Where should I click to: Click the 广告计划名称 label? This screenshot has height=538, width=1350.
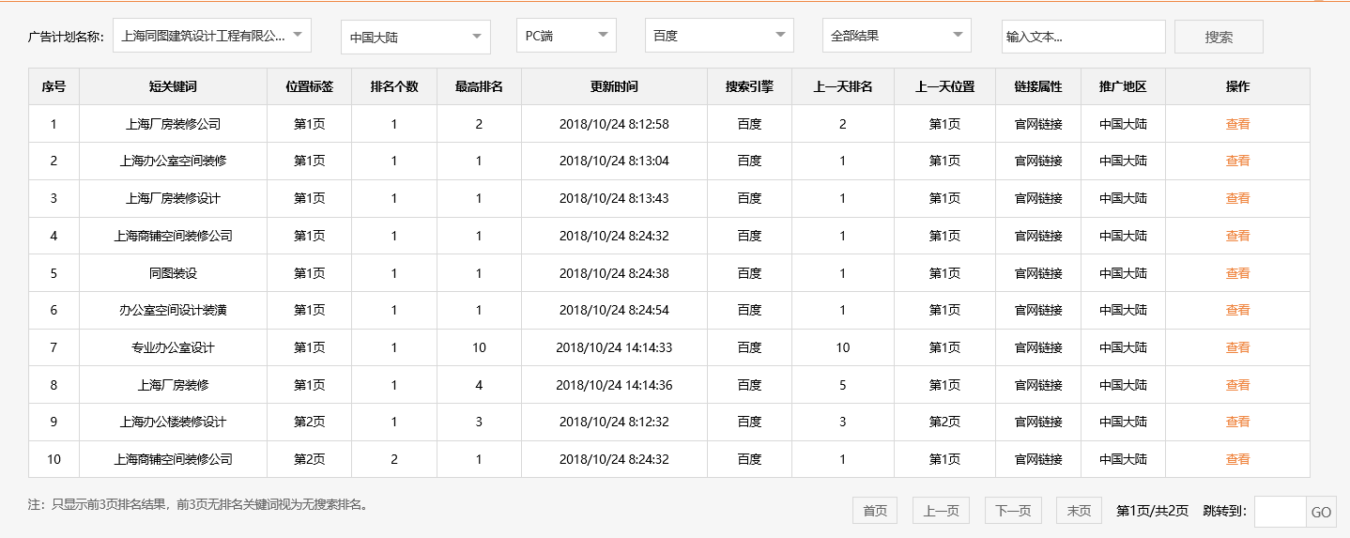(66, 37)
